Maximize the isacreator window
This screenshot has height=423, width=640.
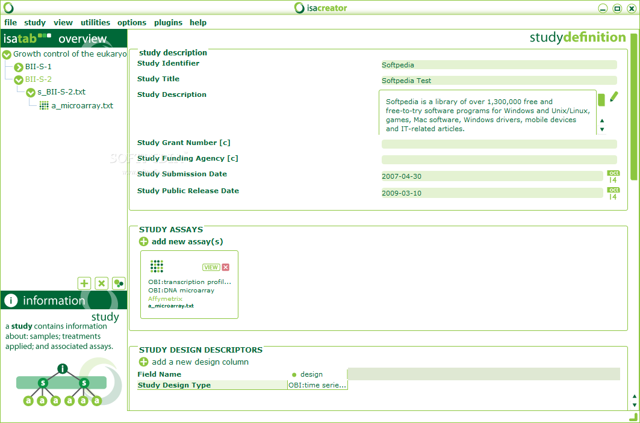[617, 8]
